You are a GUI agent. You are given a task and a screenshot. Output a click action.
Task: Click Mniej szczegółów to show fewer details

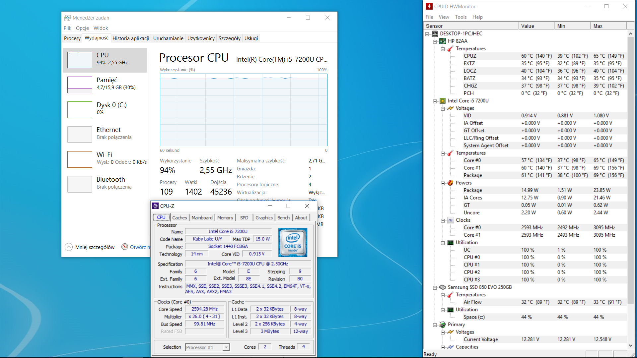[x=95, y=247]
